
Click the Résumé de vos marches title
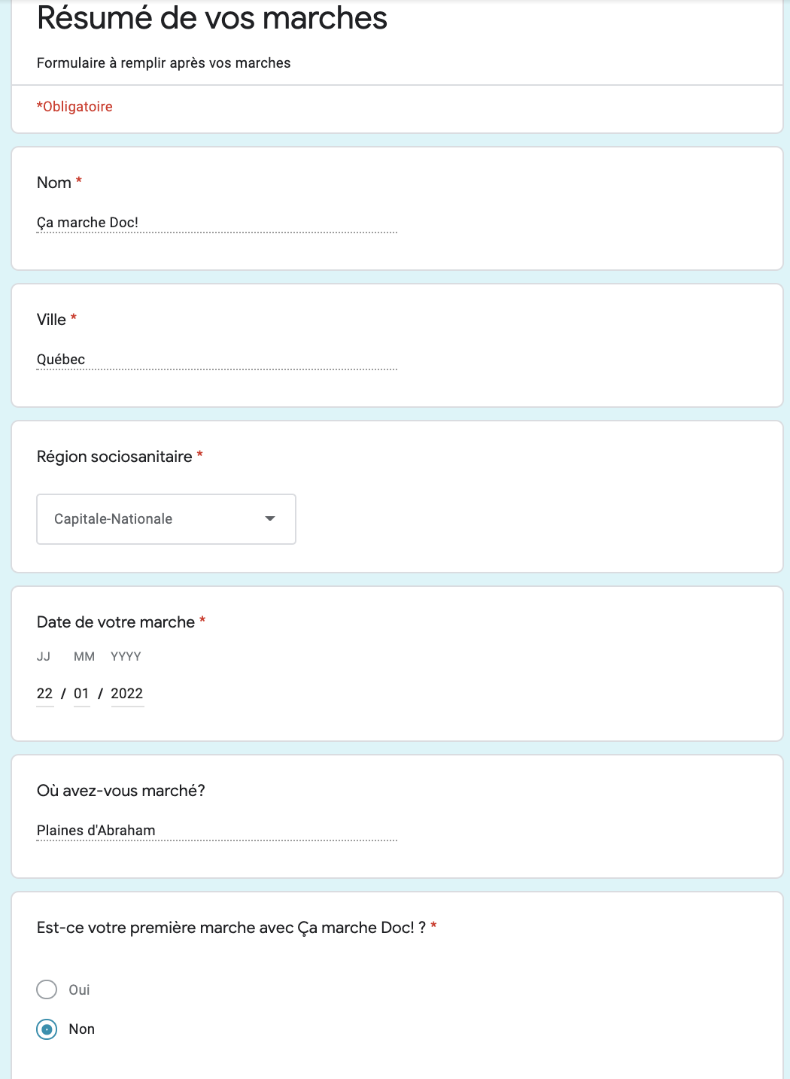(x=212, y=18)
